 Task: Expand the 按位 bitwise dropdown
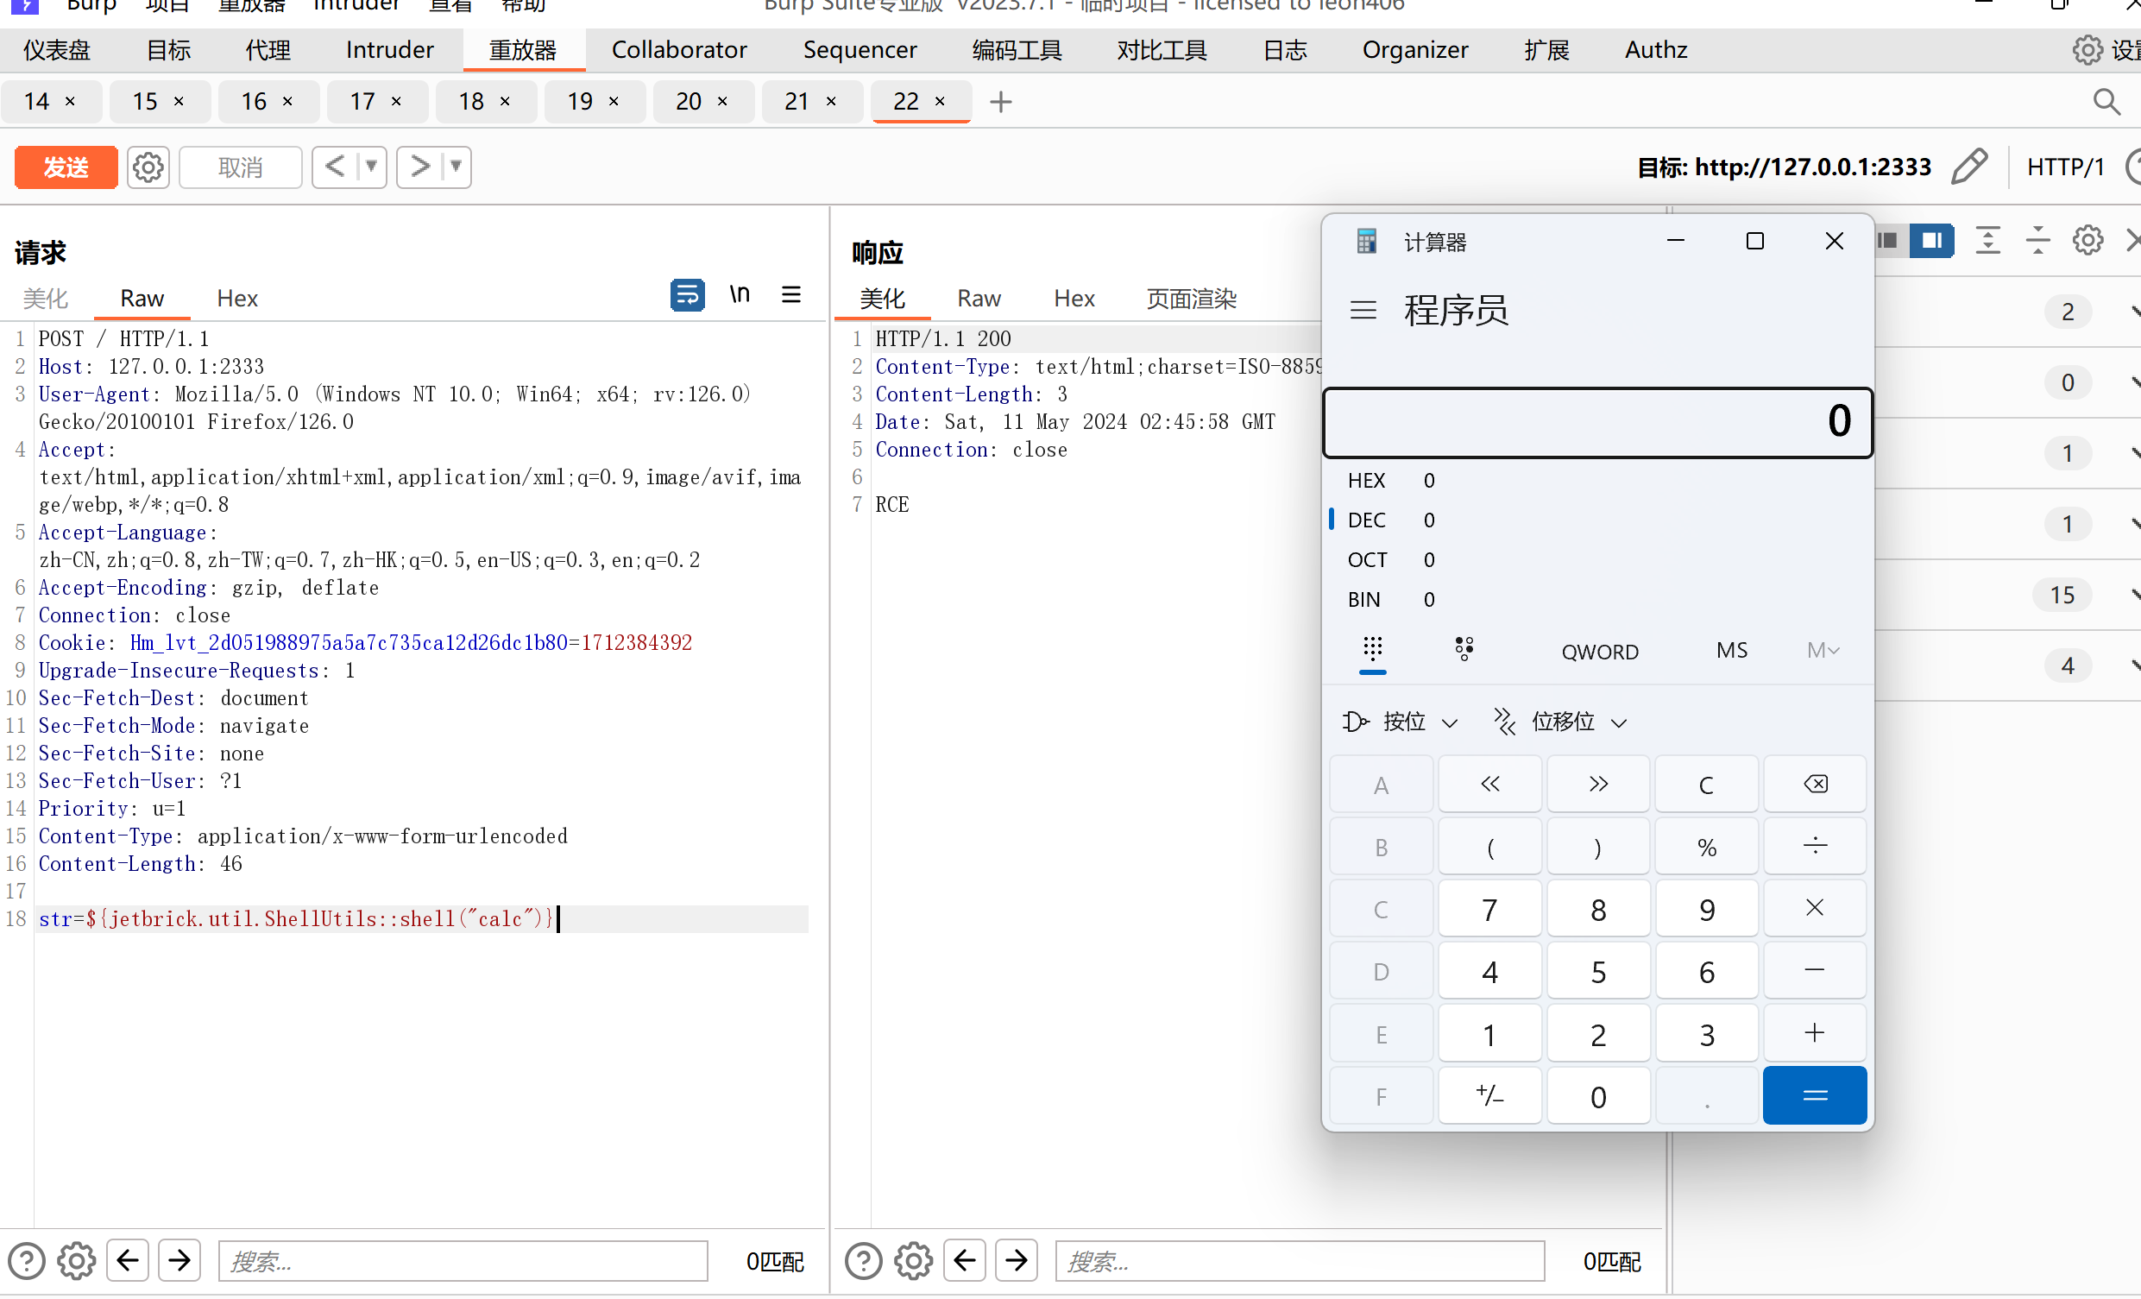point(1401,722)
